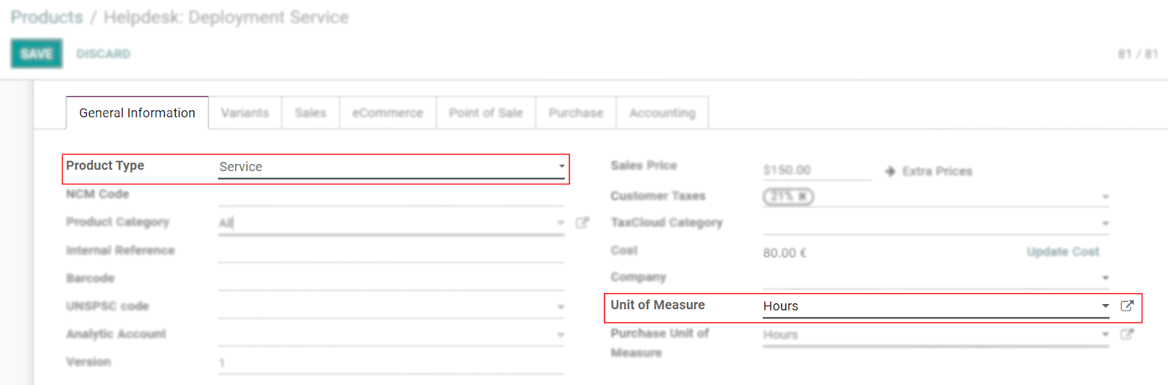Open external link beside Purchase Unit of Measure
Screen dimensions: 1168x385
click(x=1126, y=335)
